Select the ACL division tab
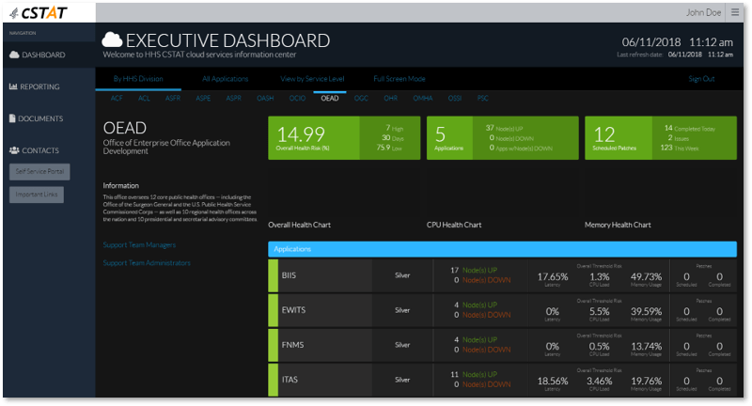 pos(144,99)
